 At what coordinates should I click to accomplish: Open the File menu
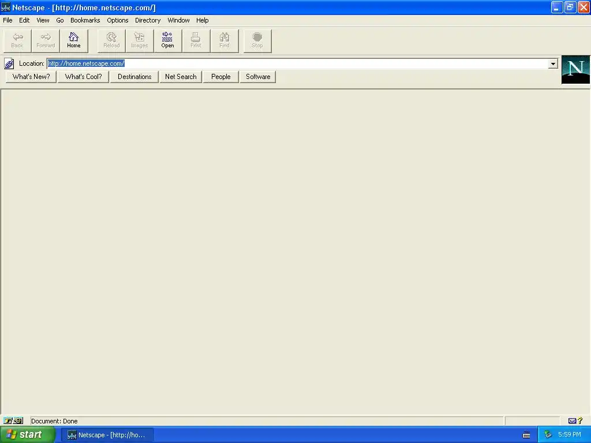(x=8, y=20)
